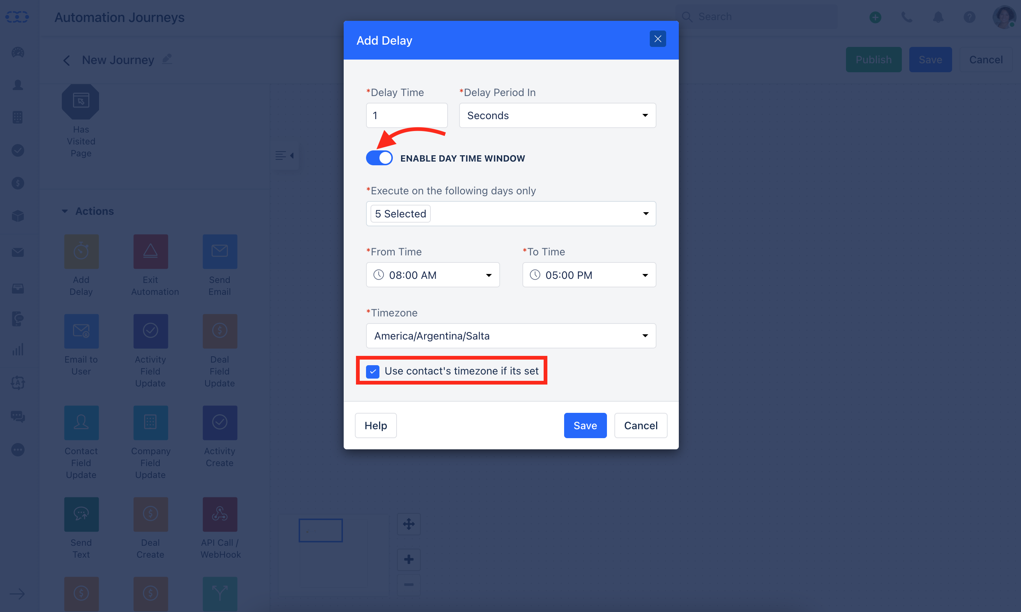Click the canvas move/pan control
This screenshot has height=612, width=1021.
[408, 524]
